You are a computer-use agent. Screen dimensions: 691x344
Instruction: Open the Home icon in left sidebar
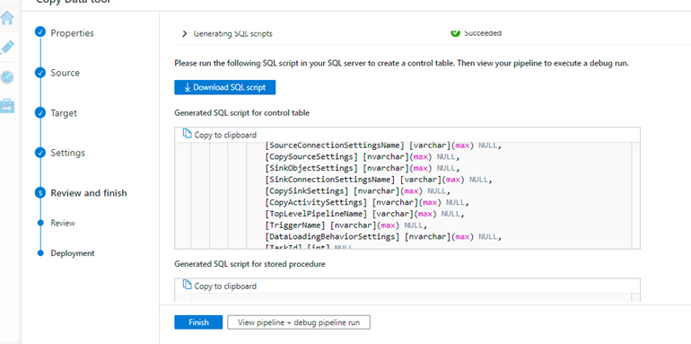7,18
